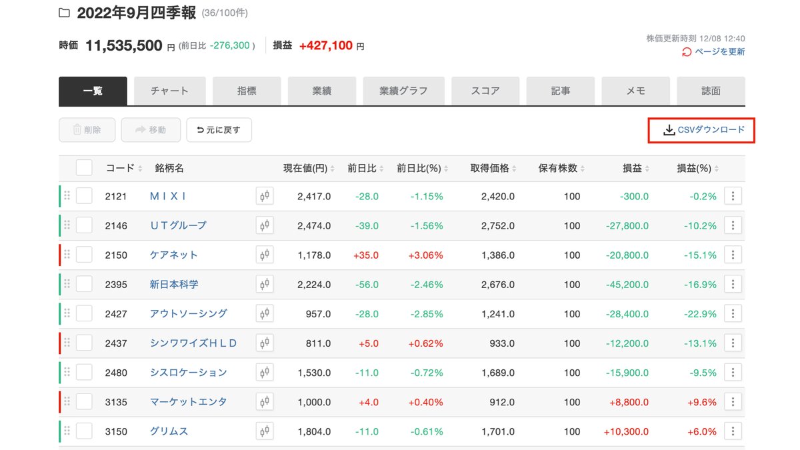The image size is (800, 450).
Task: Click the 移動 button
Action: pos(151,130)
